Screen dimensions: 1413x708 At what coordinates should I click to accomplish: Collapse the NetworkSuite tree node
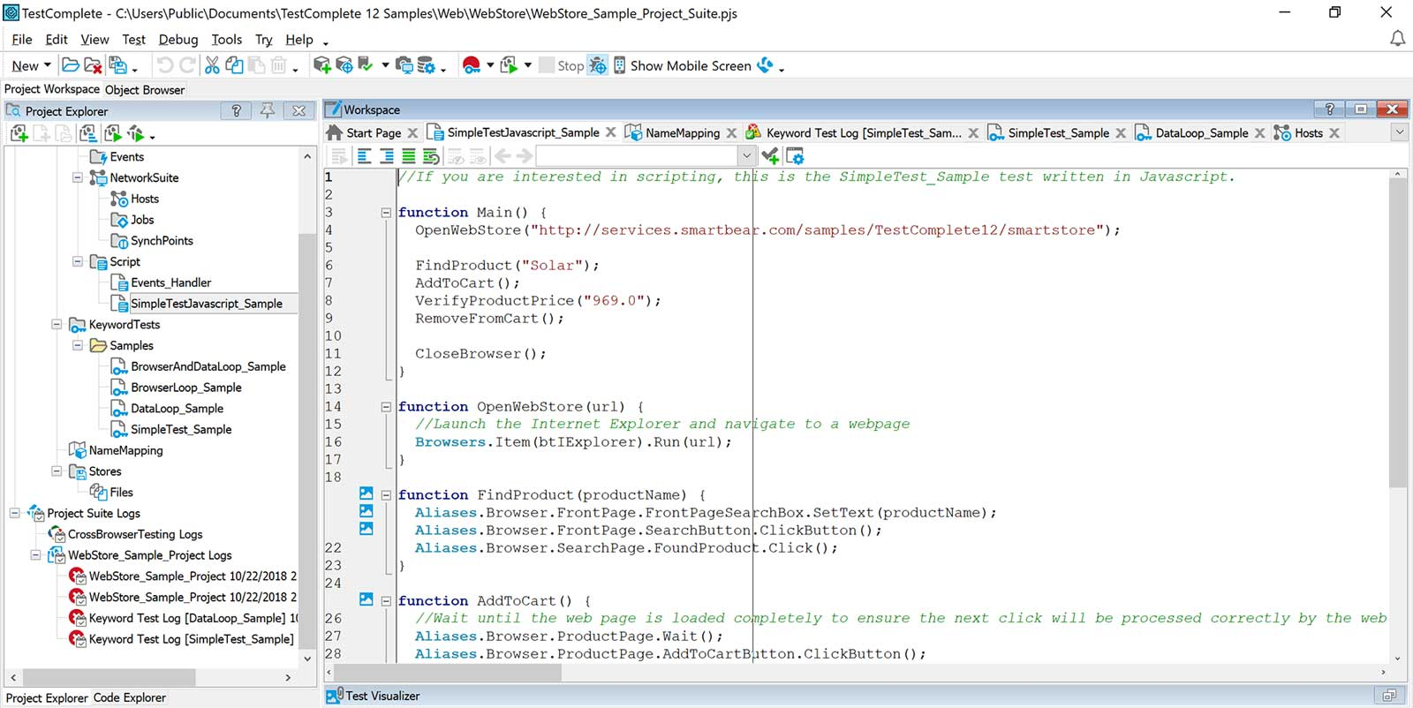point(78,177)
